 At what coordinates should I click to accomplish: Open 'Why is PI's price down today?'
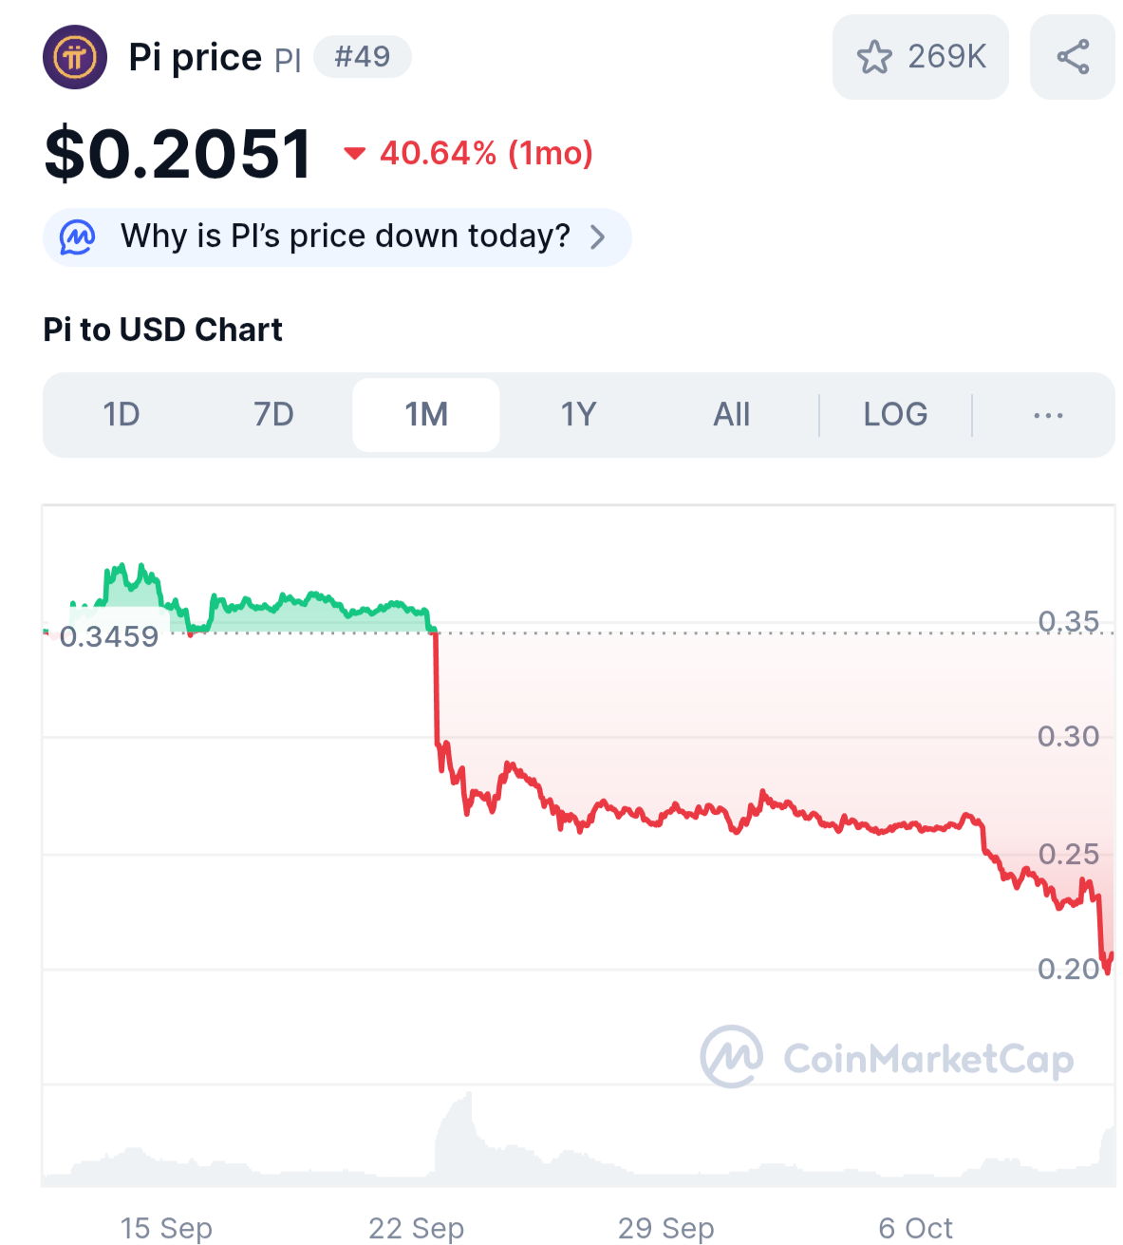click(345, 236)
